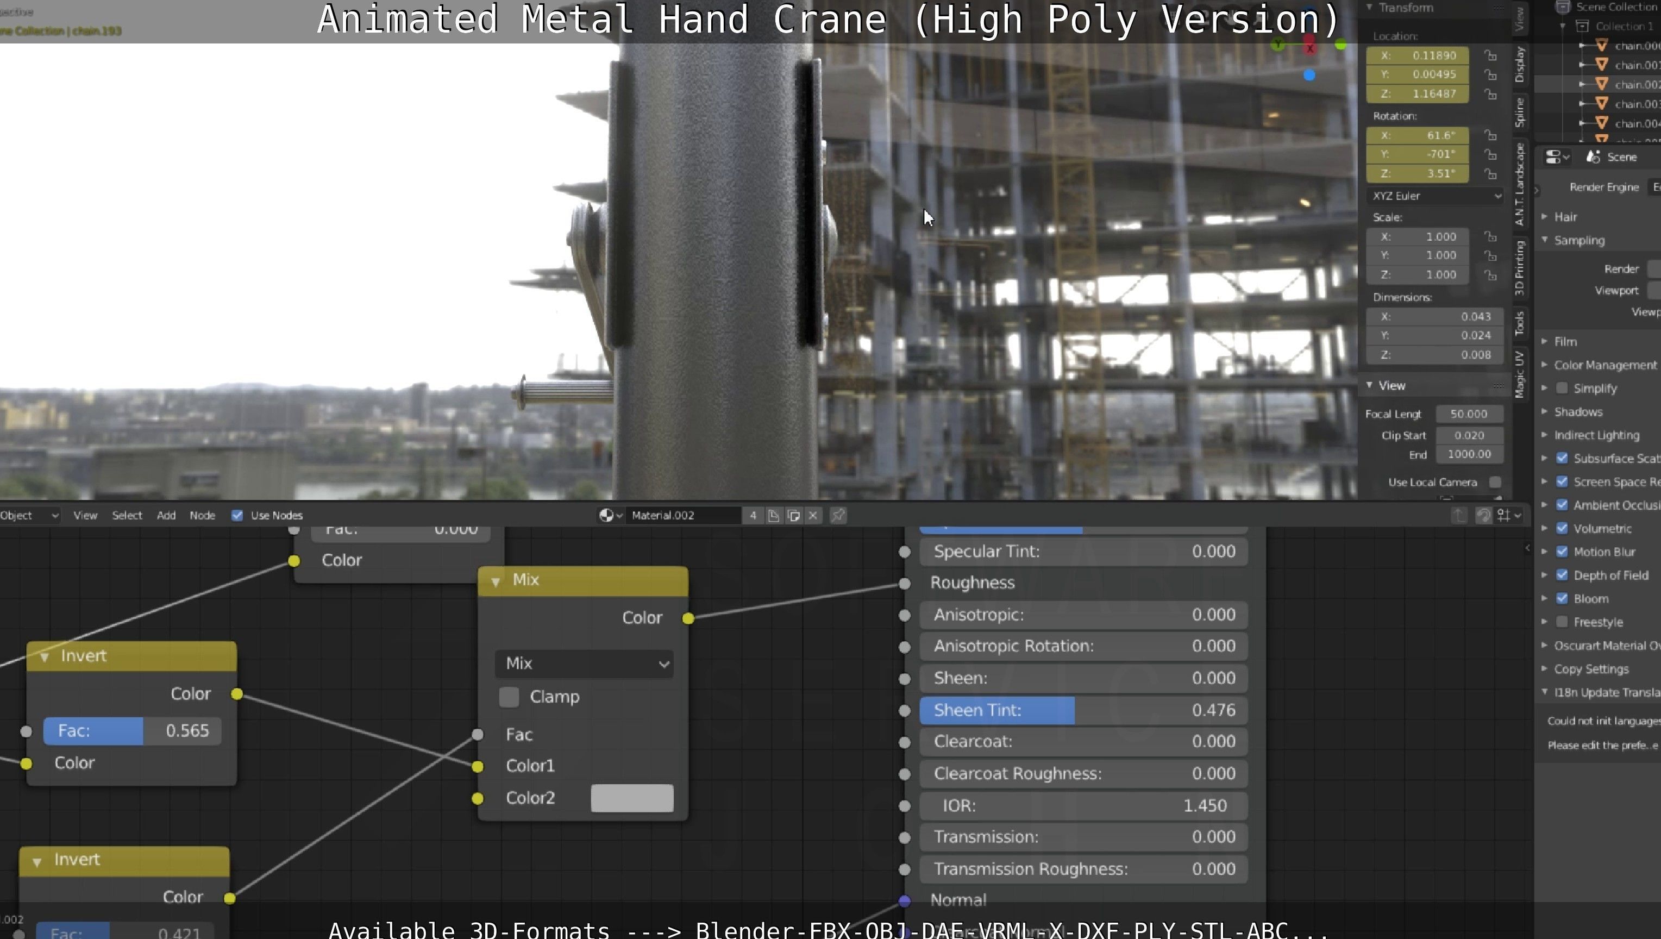Unlink Material.002 with the X icon
Viewport: 1661px width, 939px height.
pyautogui.click(x=813, y=515)
